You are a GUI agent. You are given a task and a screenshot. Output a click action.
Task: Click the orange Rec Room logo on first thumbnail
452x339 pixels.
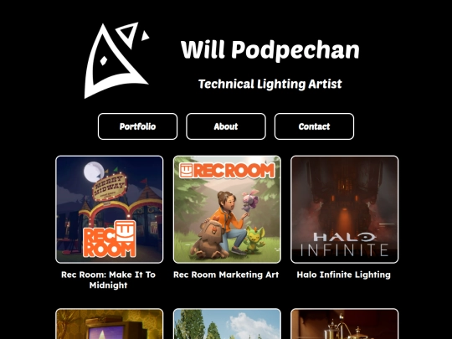click(110, 239)
